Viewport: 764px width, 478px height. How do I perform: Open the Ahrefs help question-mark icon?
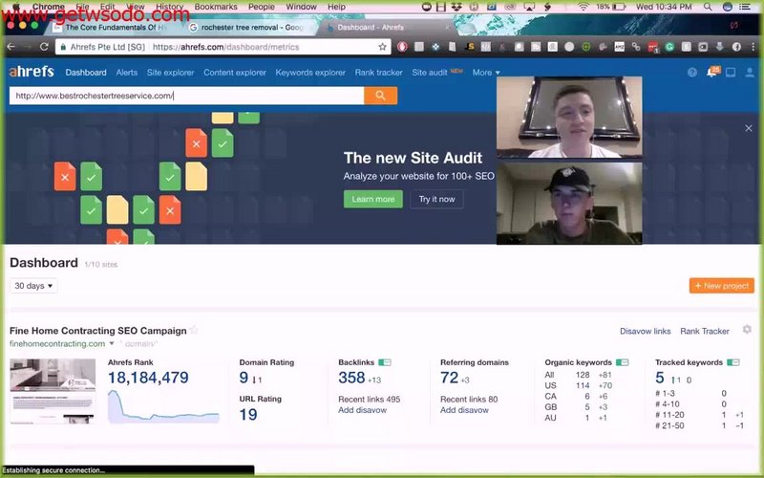pos(691,73)
